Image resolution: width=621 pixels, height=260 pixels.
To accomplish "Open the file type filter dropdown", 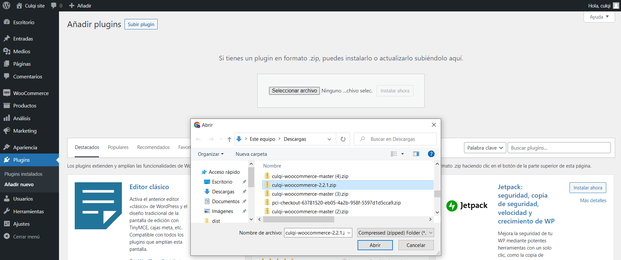I will coord(396,233).
